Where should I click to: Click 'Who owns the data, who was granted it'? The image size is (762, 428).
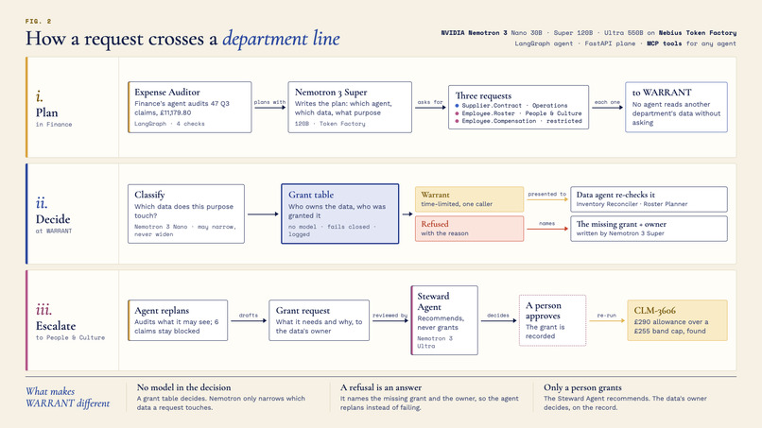337,211
